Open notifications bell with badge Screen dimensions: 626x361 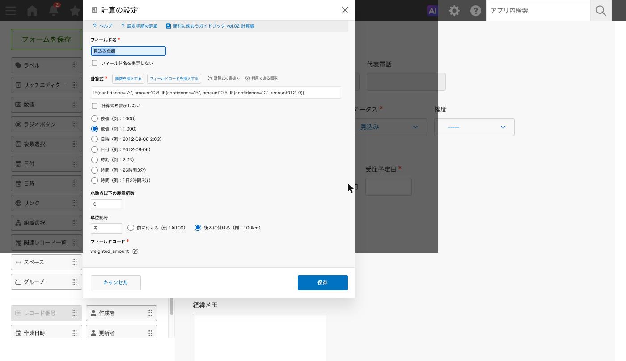point(54,10)
